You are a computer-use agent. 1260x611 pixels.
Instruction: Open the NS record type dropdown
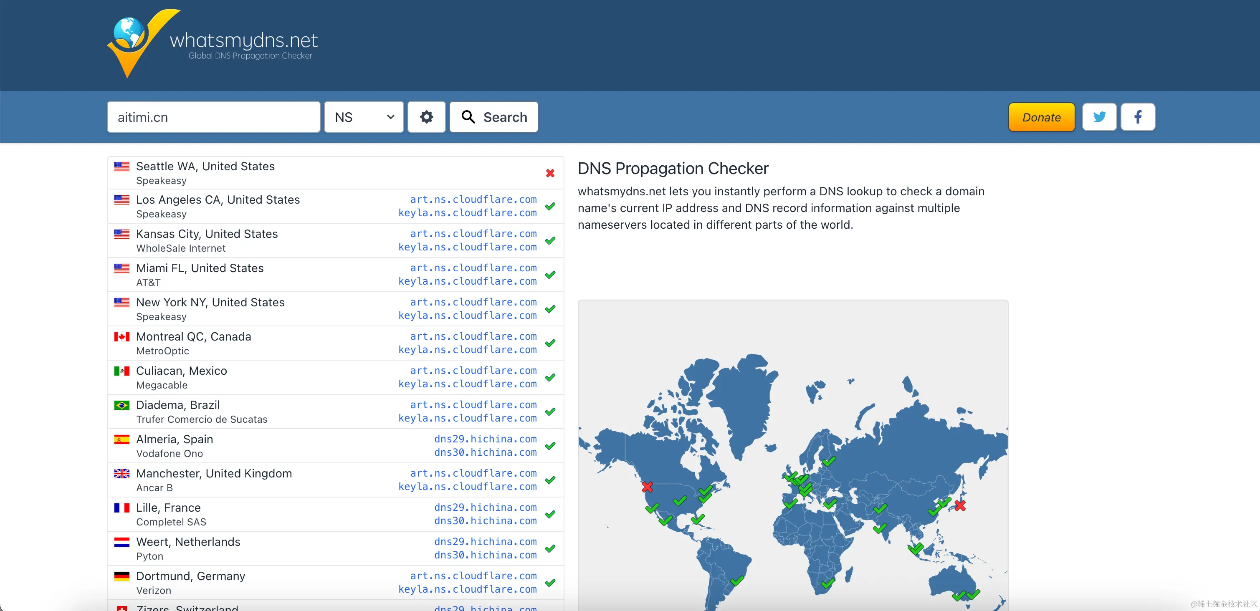[364, 117]
